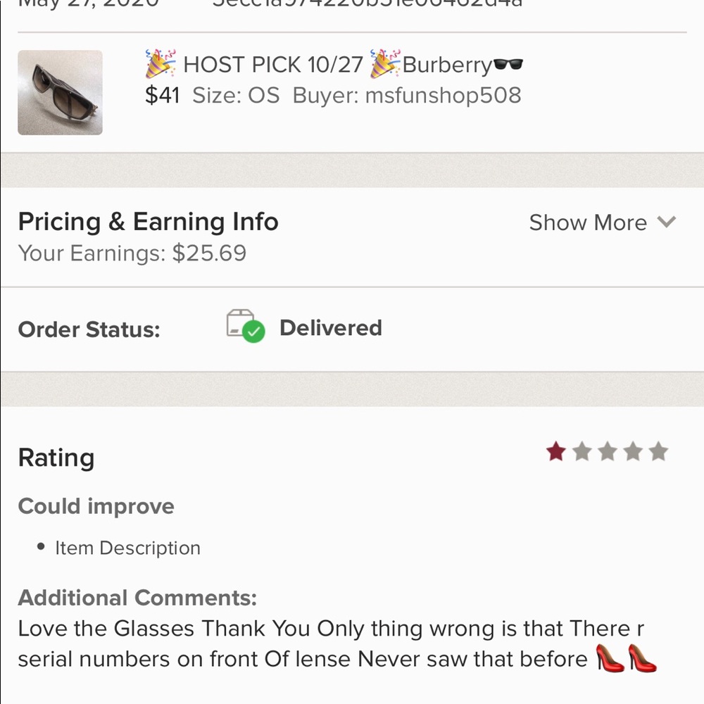Image resolution: width=704 pixels, height=704 pixels.
Task: Click the fourth gray rating star
Action: click(x=633, y=451)
